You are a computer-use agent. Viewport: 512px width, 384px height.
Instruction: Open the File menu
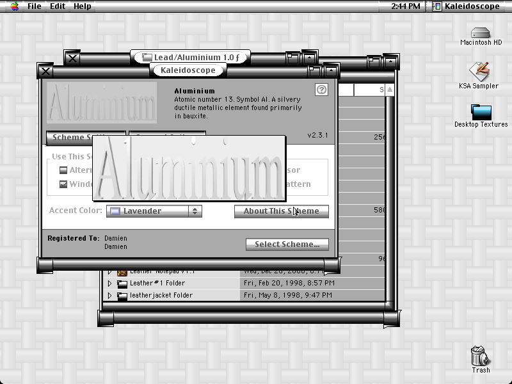[x=35, y=6]
